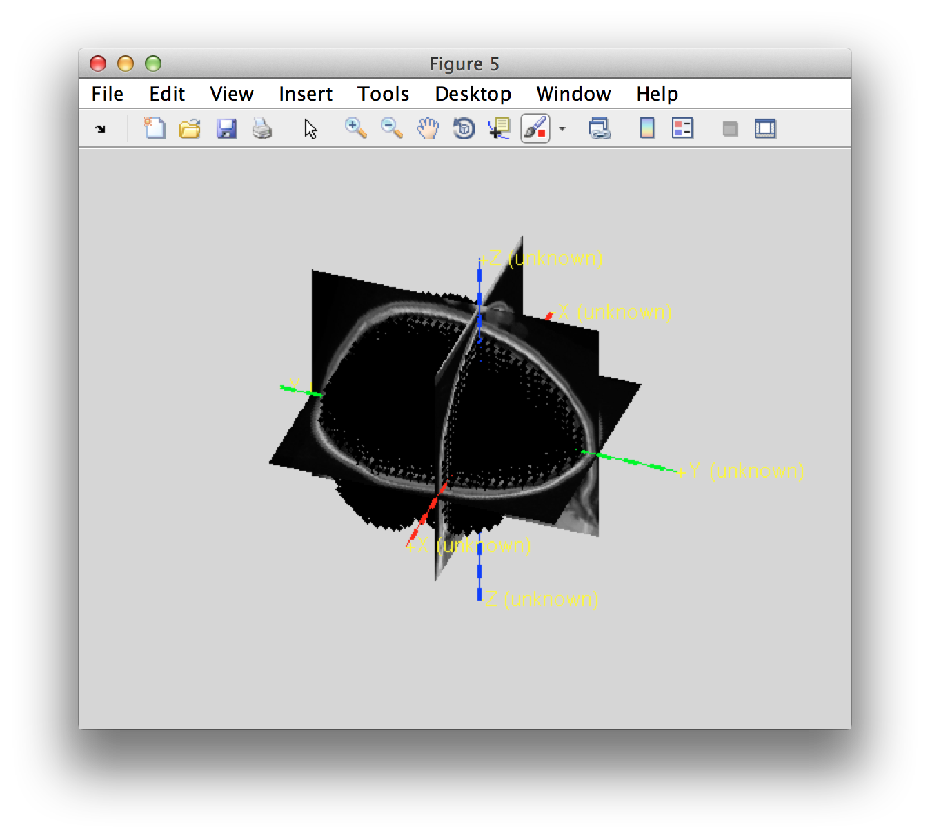The image size is (930, 838).
Task: Click the +Z (unknown) axis label
Action: [x=542, y=258]
